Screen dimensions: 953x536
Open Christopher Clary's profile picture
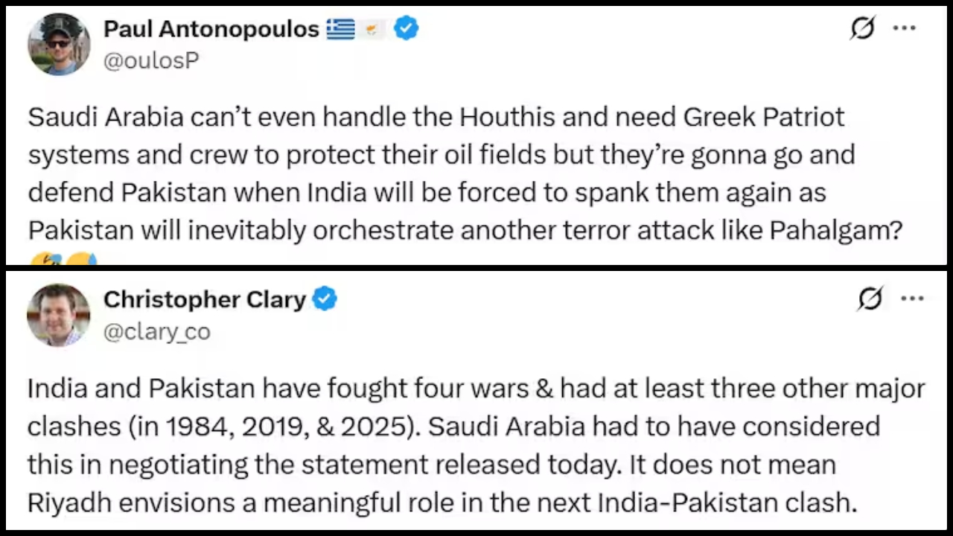click(x=58, y=314)
